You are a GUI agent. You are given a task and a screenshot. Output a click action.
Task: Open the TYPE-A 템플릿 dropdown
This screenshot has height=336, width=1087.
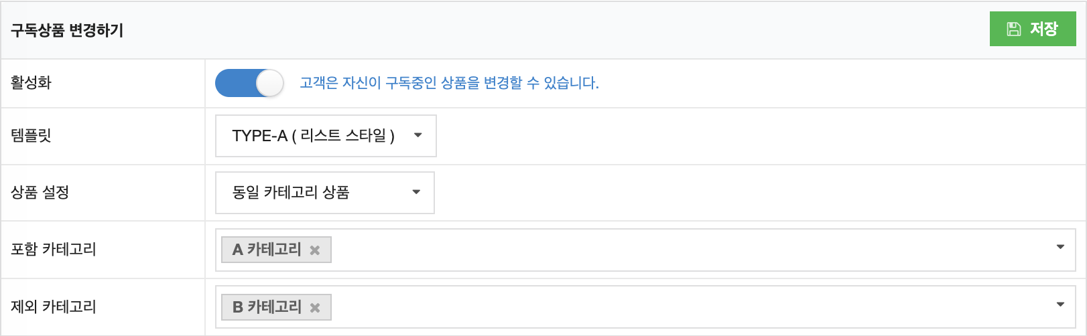326,136
